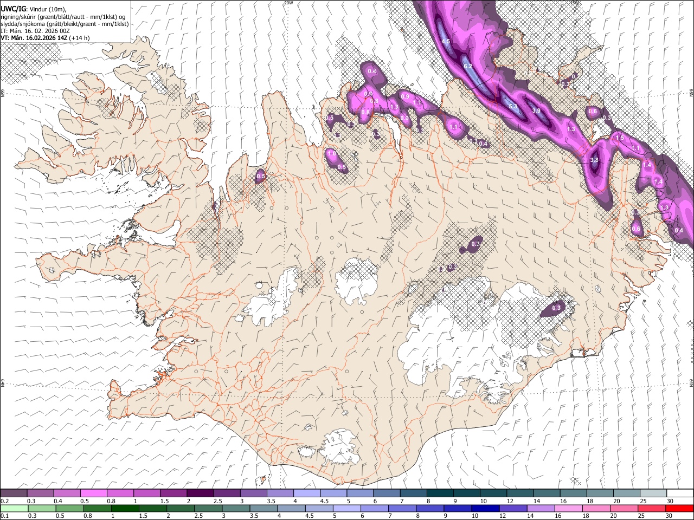Click the dusky mauve 0.2 snow swatch
This screenshot has height=520, width=694.
pos(14,493)
